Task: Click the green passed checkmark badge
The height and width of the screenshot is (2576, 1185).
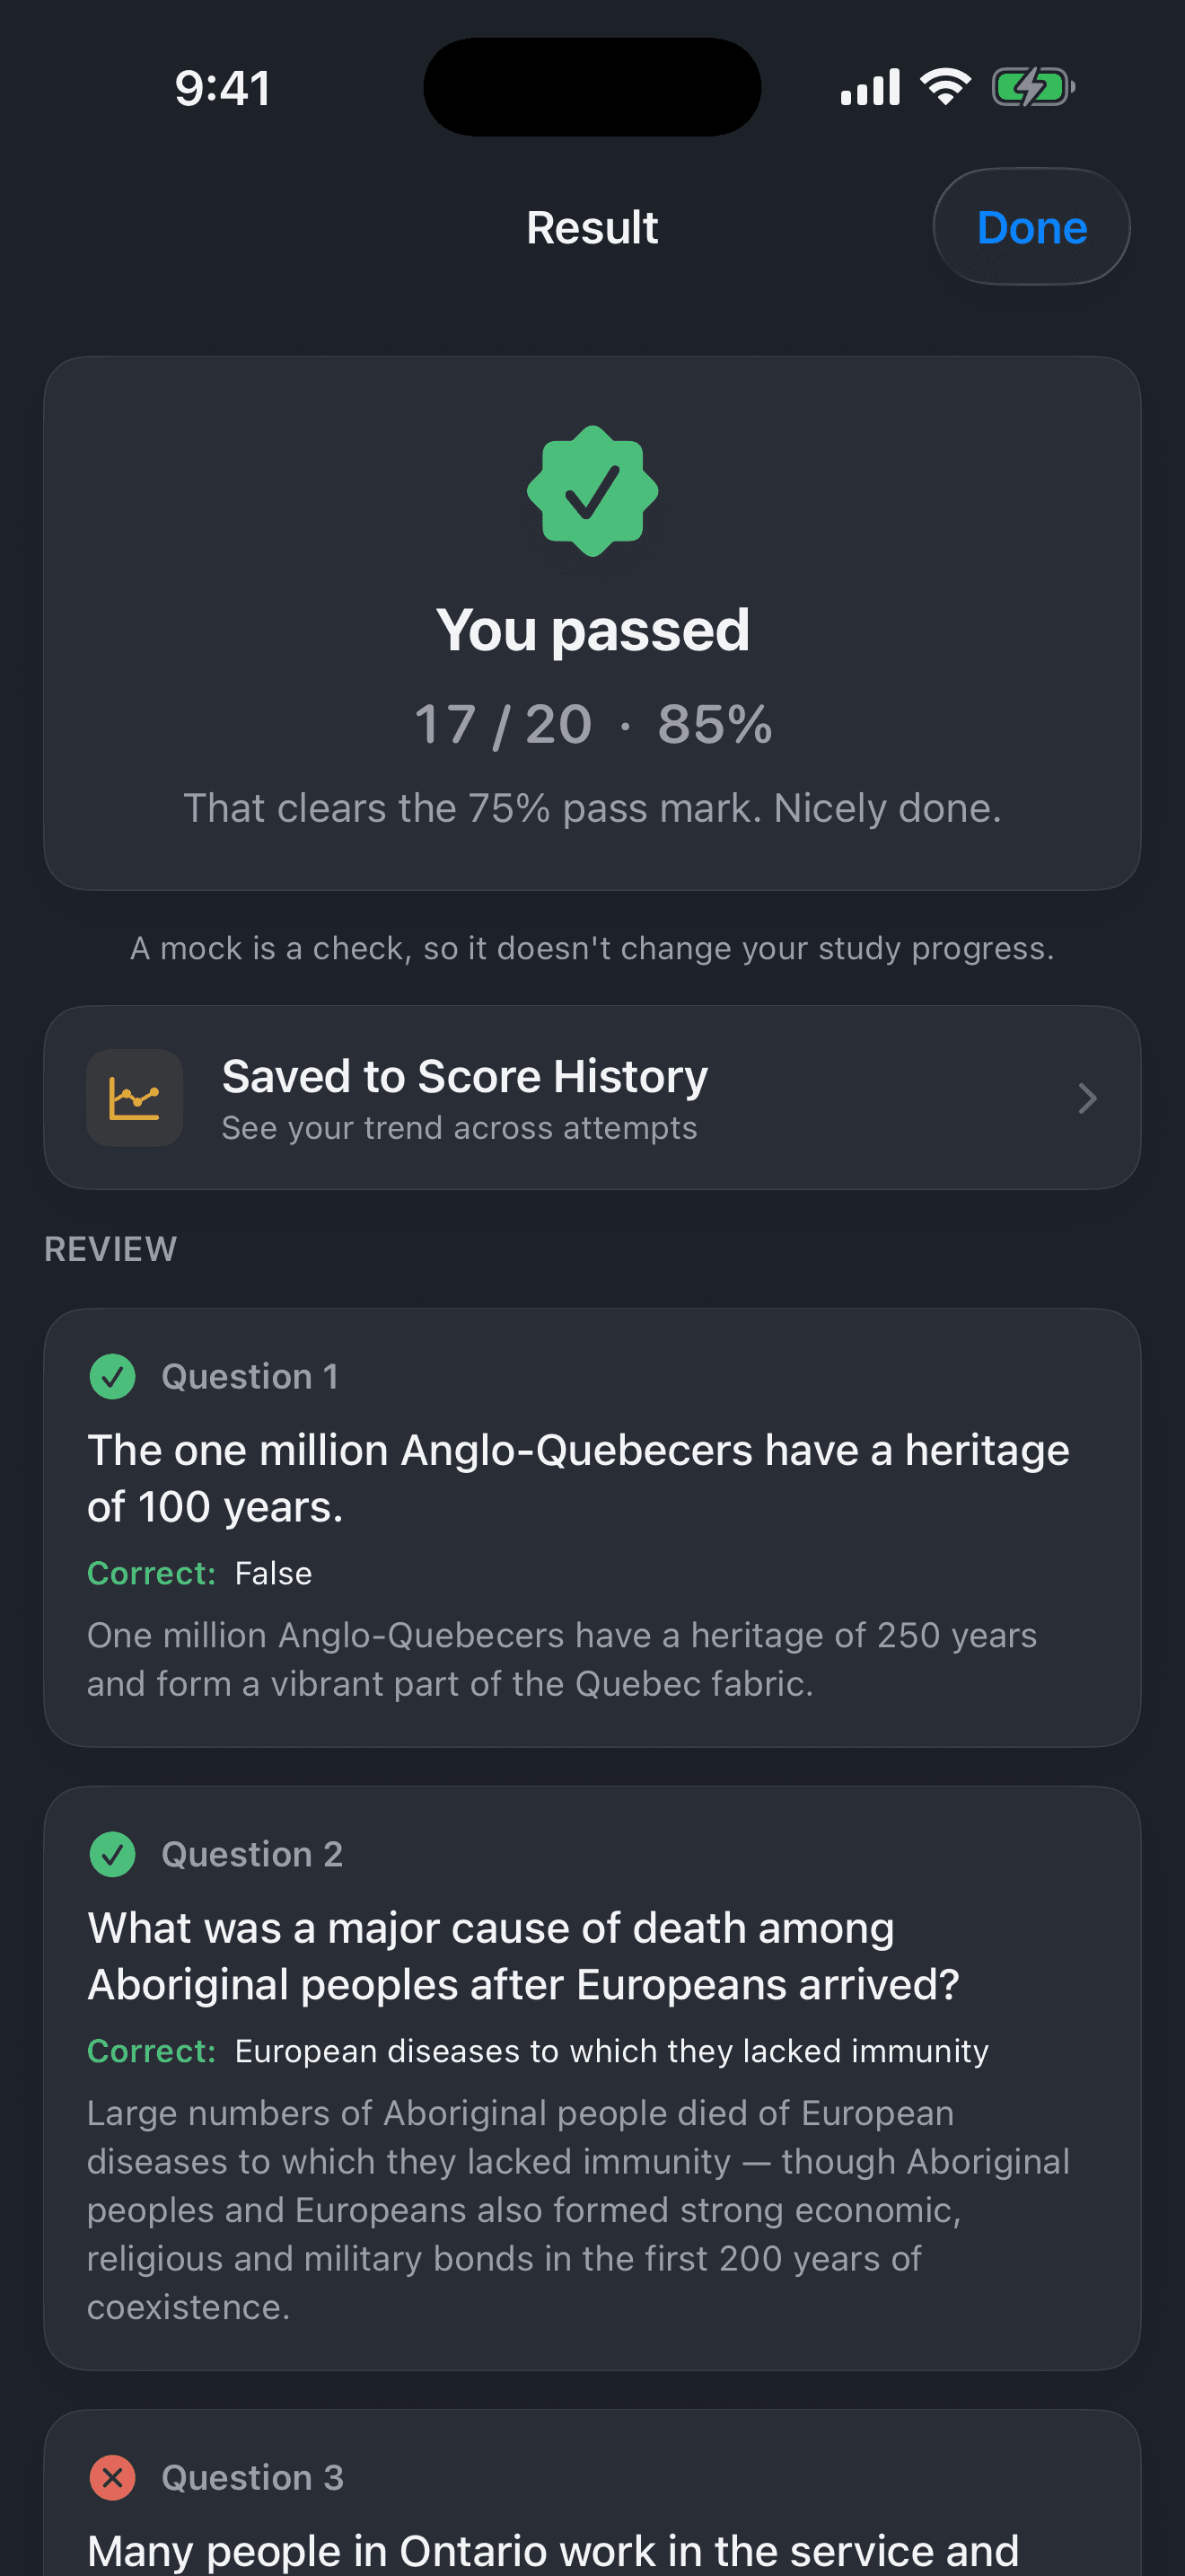Action: 592,491
